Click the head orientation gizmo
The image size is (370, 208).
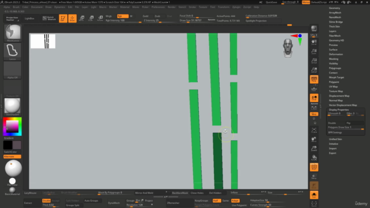(288, 48)
